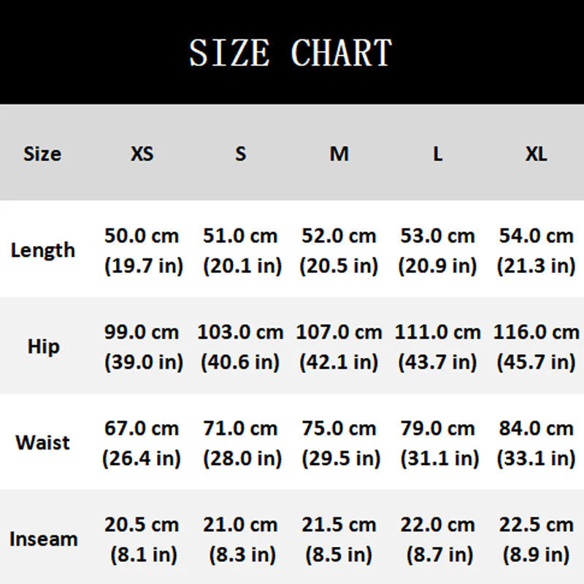Select the L size column header
This screenshot has width=584, height=584.
(437, 154)
